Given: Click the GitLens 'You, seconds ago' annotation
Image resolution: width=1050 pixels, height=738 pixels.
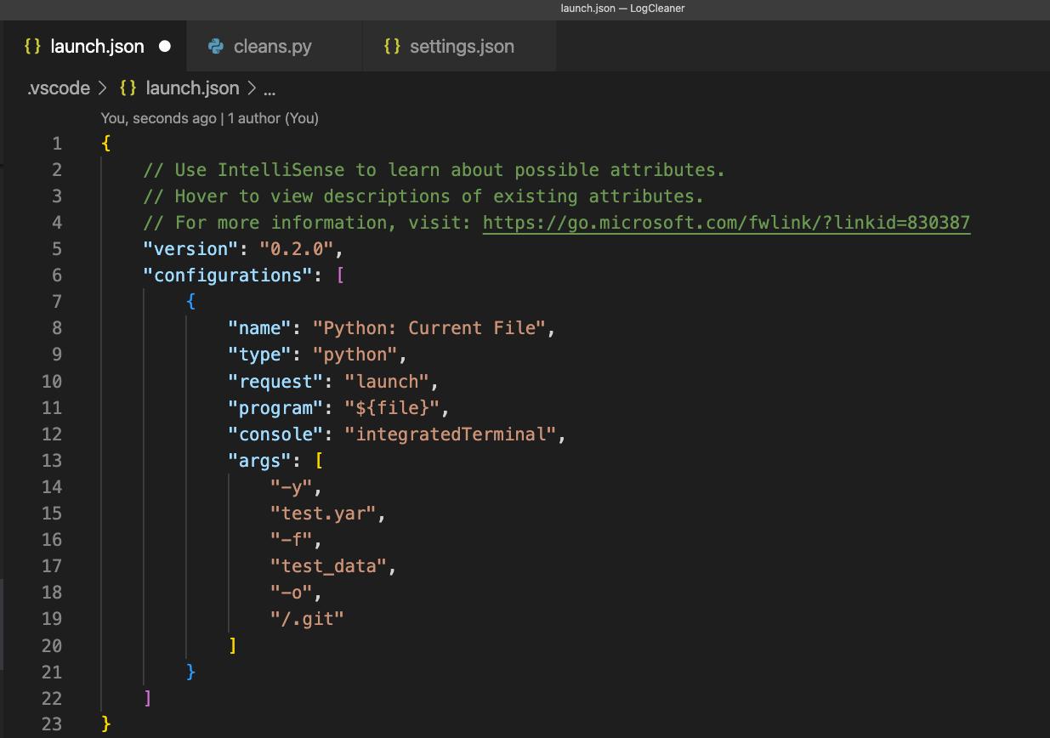Looking at the screenshot, I should [209, 118].
